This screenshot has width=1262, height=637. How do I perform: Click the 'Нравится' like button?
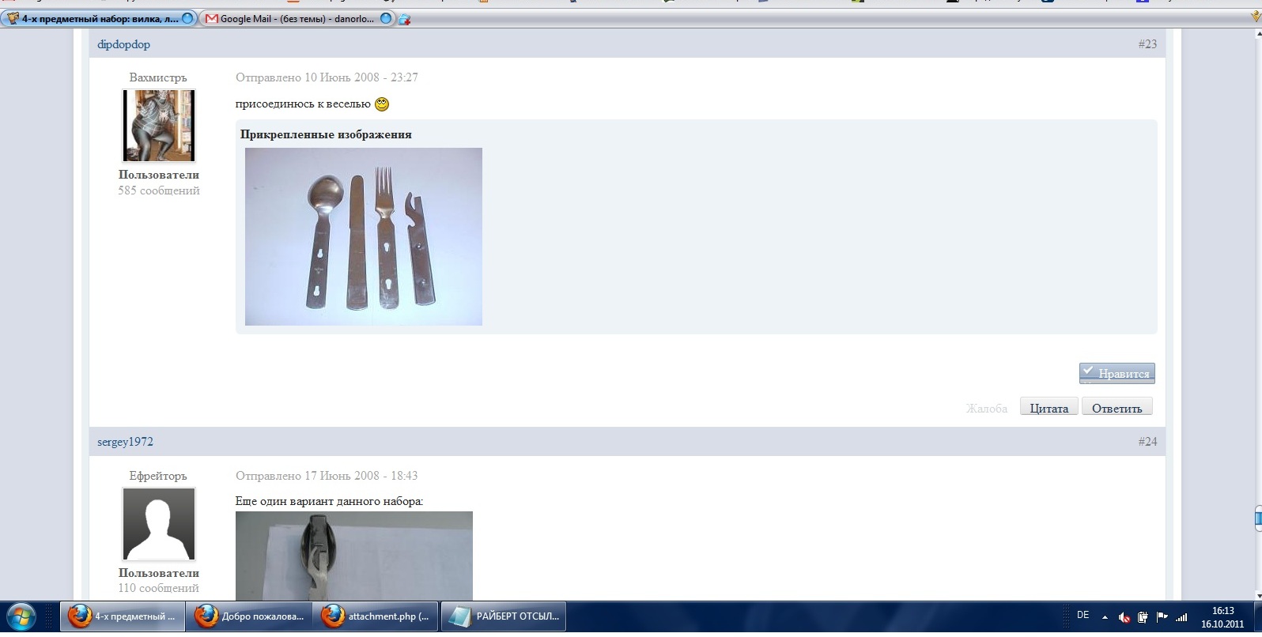pos(1117,373)
